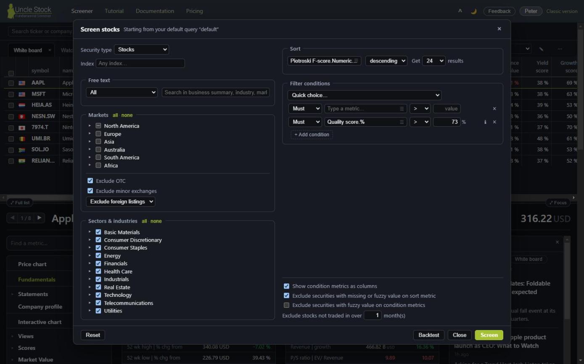Go to the previous stock with the left arrow
Screen dimensions: 584x364
point(12,218)
